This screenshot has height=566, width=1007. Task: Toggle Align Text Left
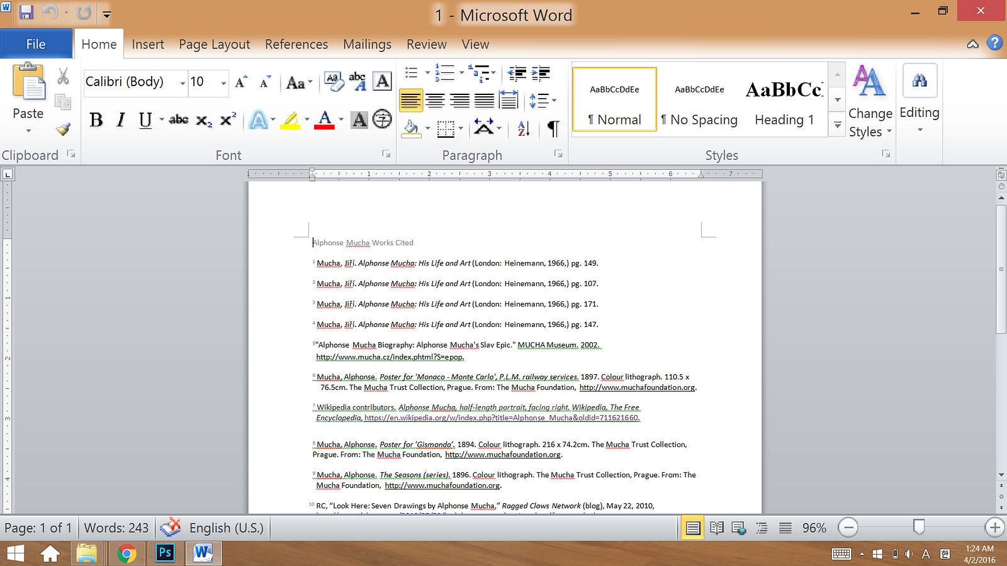[x=411, y=99]
